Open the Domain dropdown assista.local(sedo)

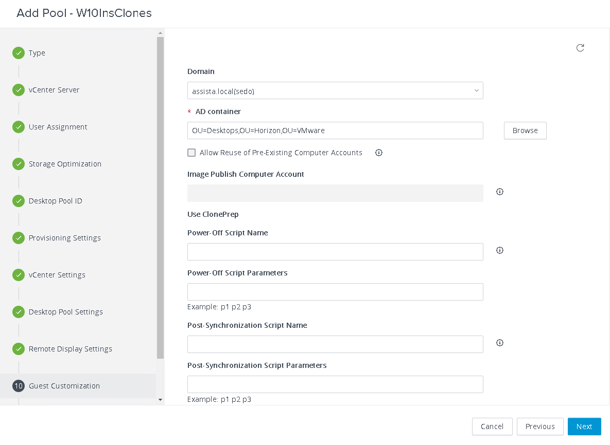[335, 90]
